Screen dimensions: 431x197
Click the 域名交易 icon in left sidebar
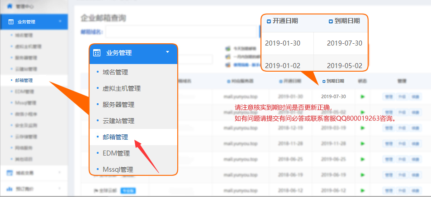10,172
